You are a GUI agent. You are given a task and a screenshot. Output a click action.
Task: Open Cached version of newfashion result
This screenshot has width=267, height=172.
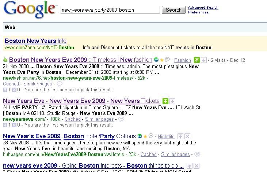click(x=11, y=84)
